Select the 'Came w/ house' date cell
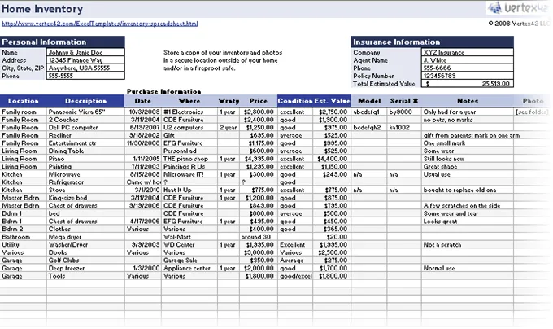553x329 pixels. coord(143,182)
